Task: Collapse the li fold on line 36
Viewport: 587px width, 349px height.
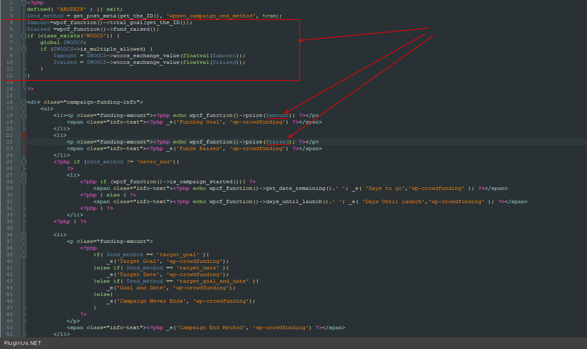Action: point(24,235)
